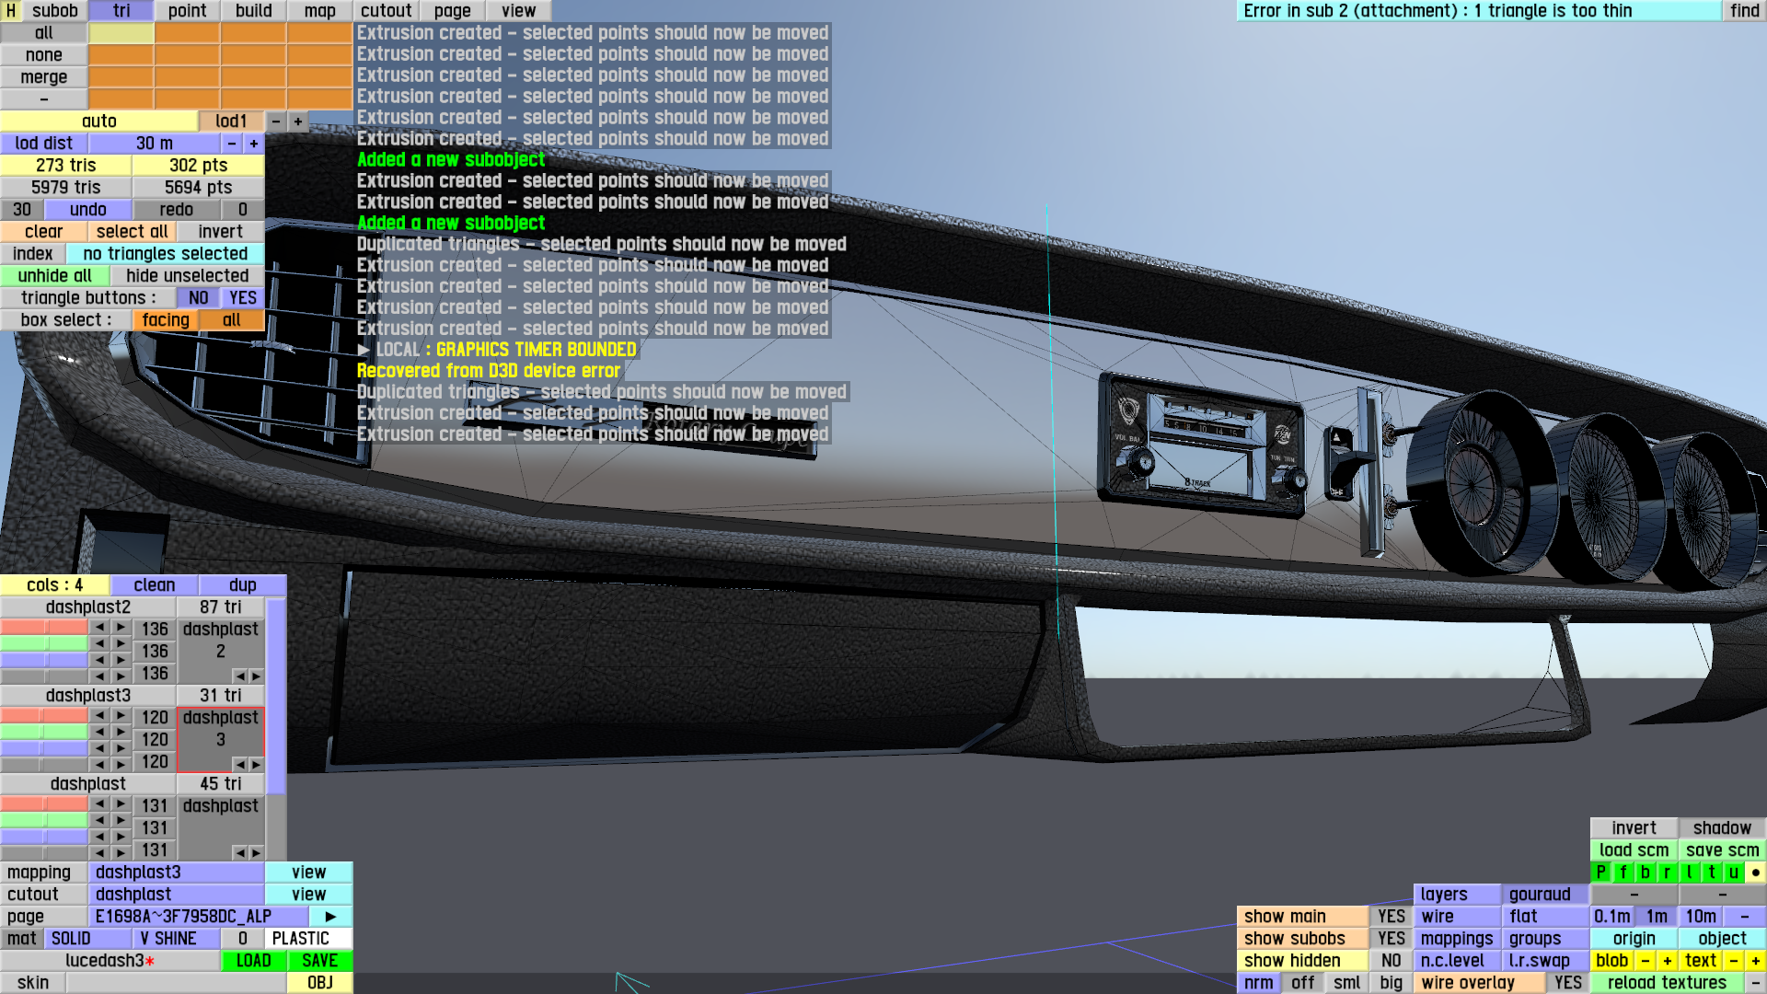Click the green SAVE button

pos(319,961)
